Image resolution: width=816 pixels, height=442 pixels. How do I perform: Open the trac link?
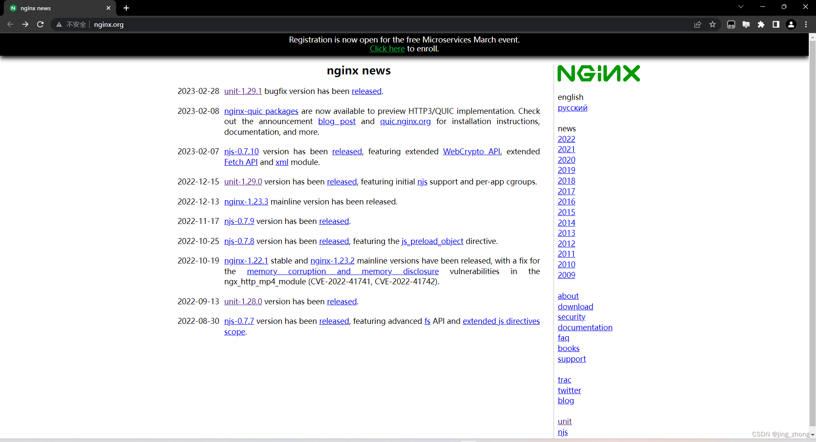(x=564, y=380)
